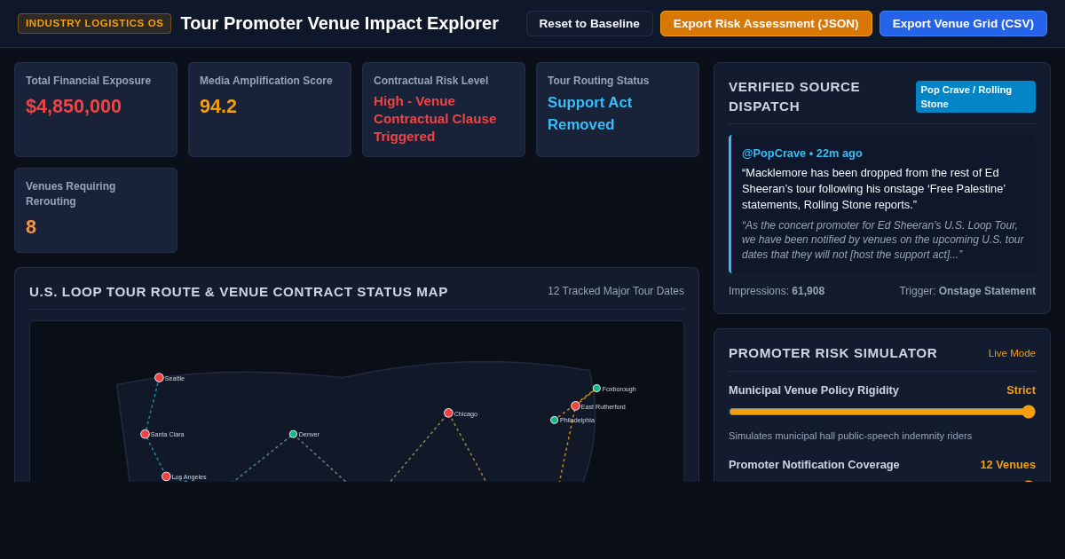The image size is (1065, 559).
Task: Click the Reset to Baseline button
Action: tap(589, 23)
